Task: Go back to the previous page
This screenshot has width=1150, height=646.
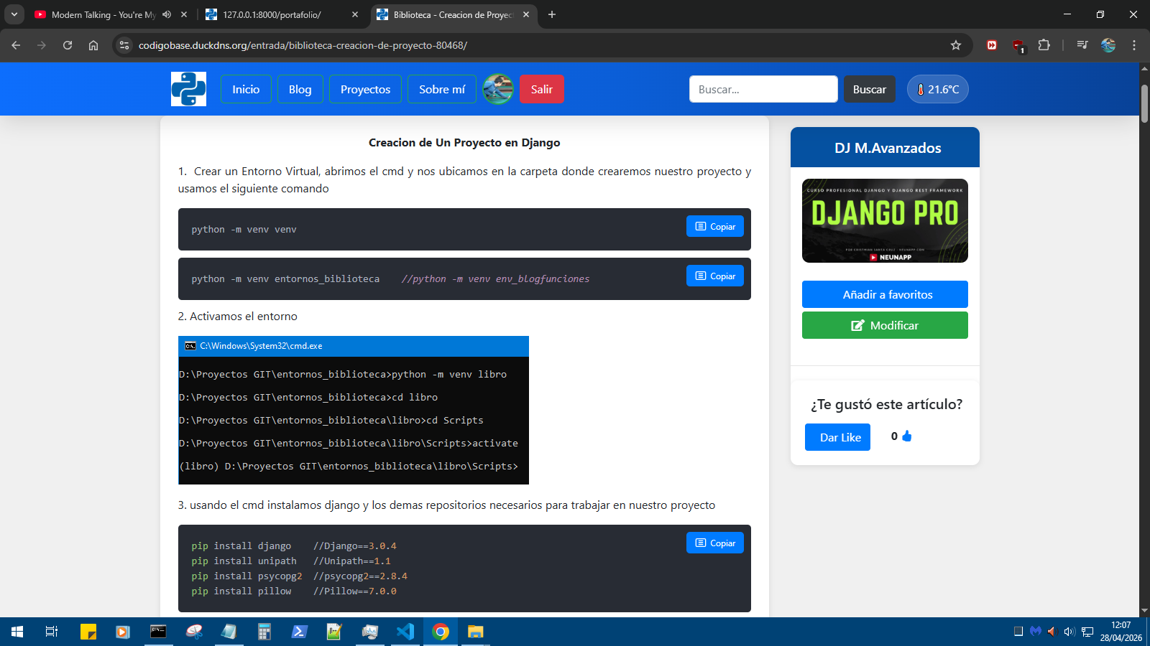Action: [16, 45]
